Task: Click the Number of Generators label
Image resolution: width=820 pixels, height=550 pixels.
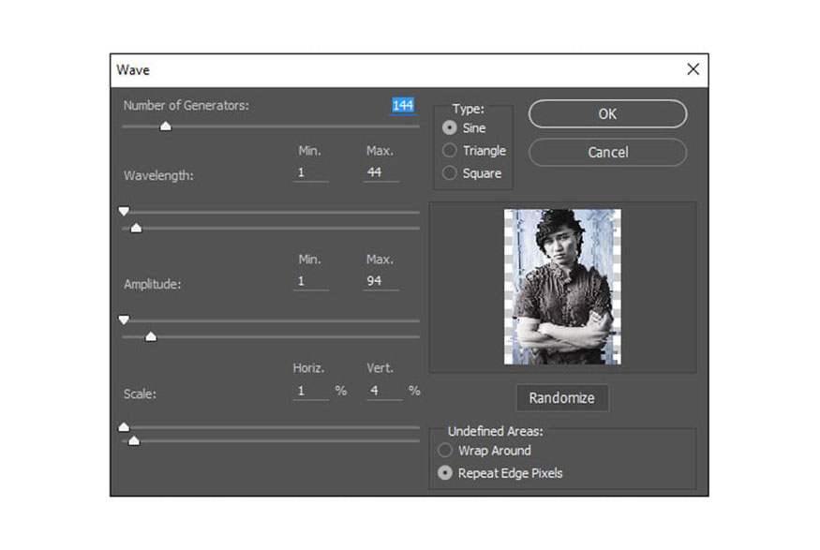Action: (186, 106)
